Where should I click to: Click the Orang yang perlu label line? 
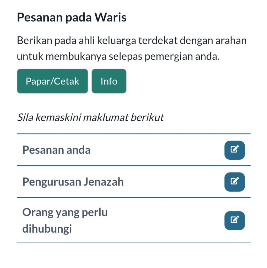pyautogui.click(x=65, y=212)
